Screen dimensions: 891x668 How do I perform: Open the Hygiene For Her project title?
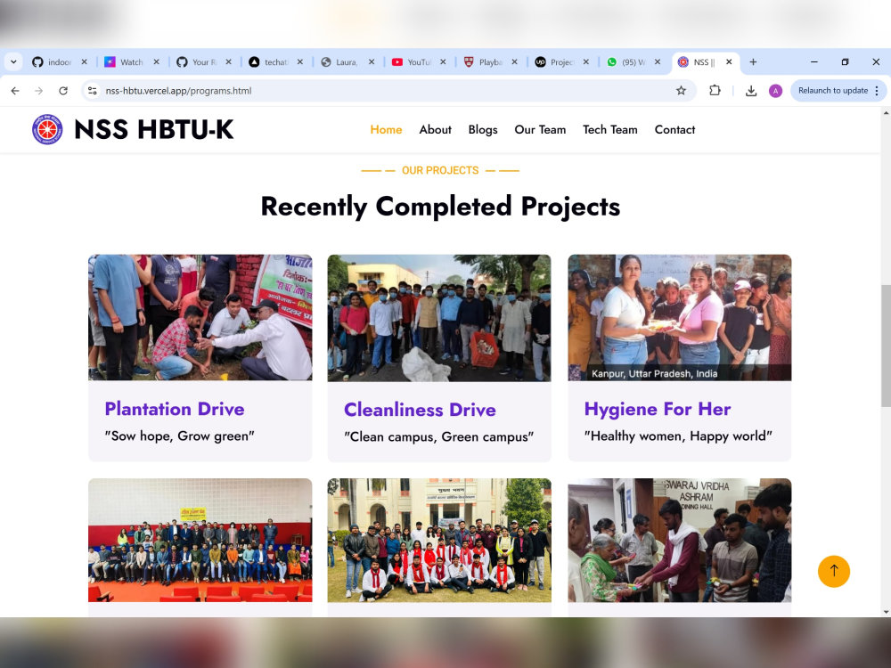[658, 409]
